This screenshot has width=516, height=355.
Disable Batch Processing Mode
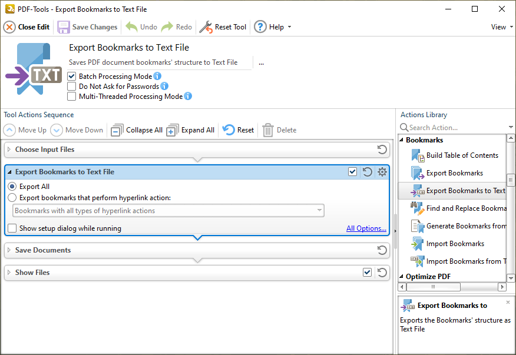[71, 76]
